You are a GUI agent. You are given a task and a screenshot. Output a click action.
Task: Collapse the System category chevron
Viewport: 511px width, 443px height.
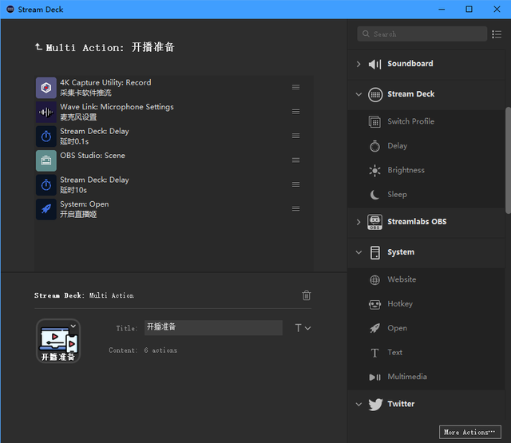pyautogui.click(x=358, y=252)
